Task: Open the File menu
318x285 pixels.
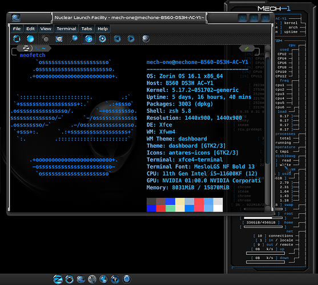Action: click(17, 28)
